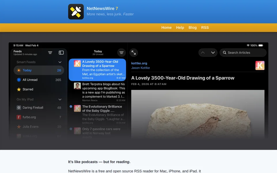Screen dimensions: 277x173
Task: Open the Help navigation link
Action: click(180, 28)
